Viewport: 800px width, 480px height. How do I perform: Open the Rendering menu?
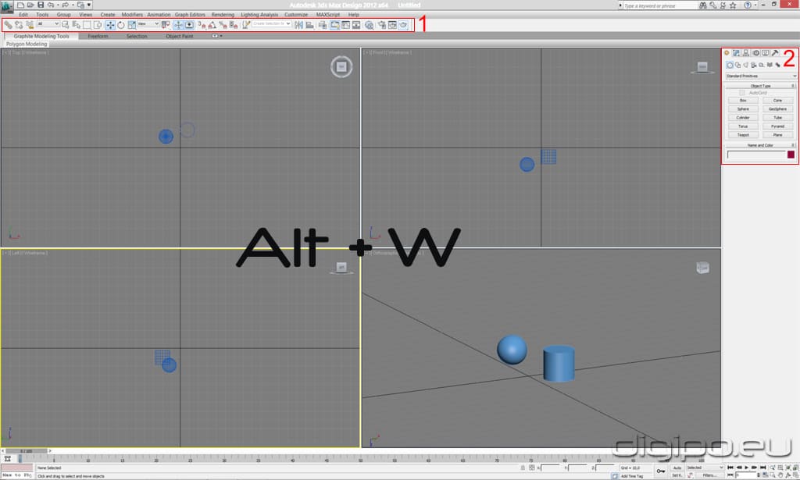(x=223, y=13)
